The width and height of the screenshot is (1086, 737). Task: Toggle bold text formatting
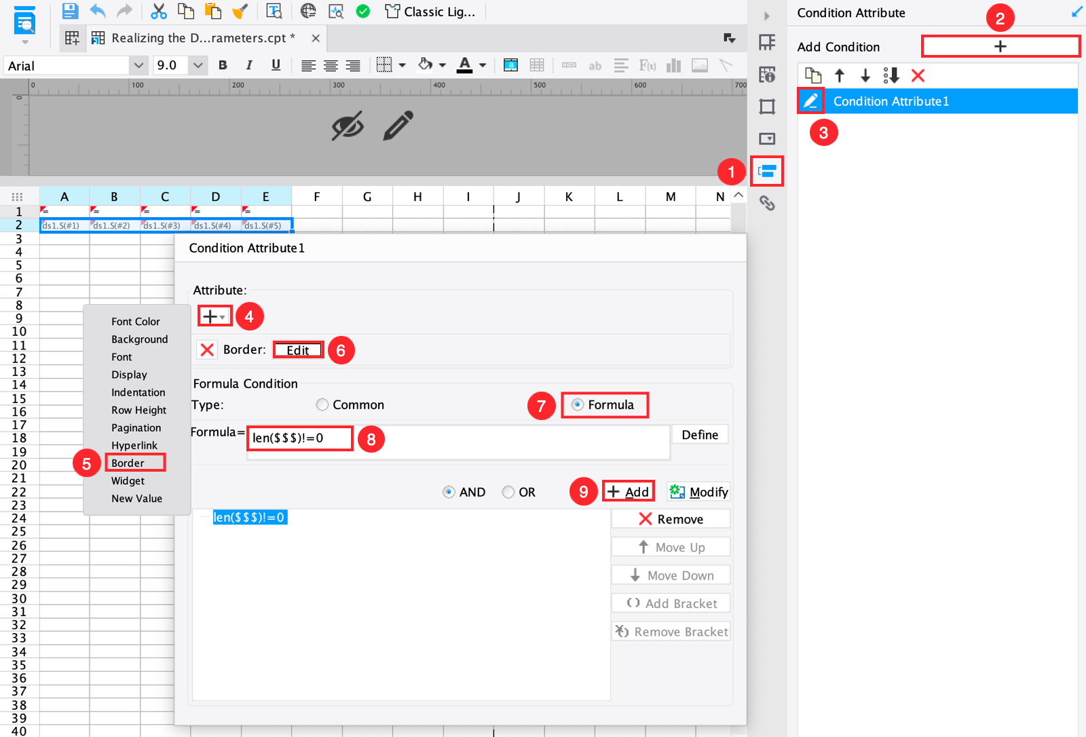tap(223, 65)
